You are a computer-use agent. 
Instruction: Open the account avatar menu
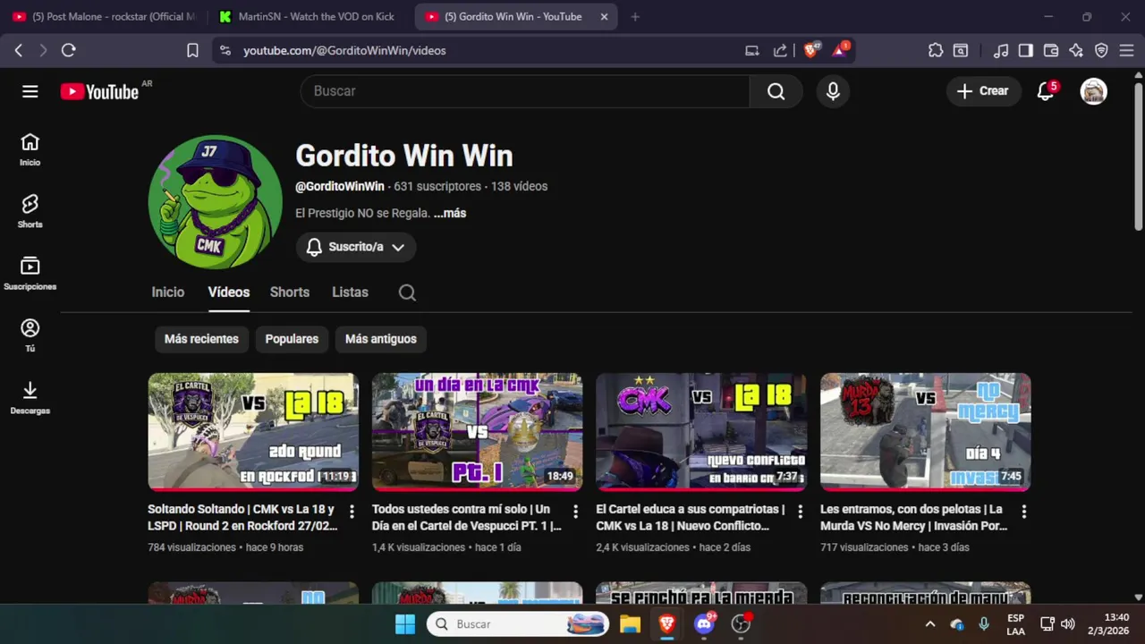(1093, 91)
